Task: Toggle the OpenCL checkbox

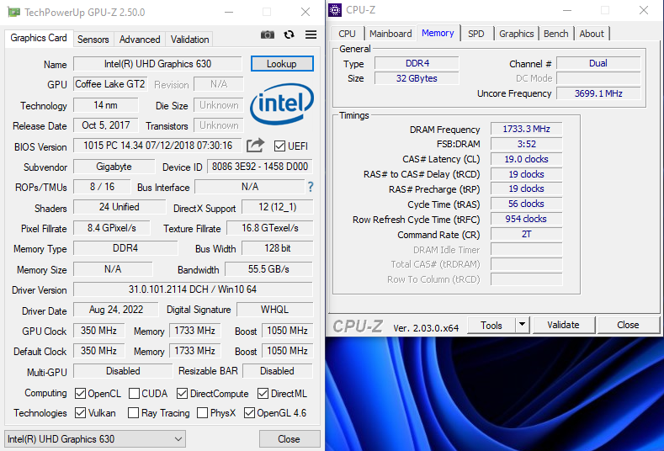Action: pos(80,394)
